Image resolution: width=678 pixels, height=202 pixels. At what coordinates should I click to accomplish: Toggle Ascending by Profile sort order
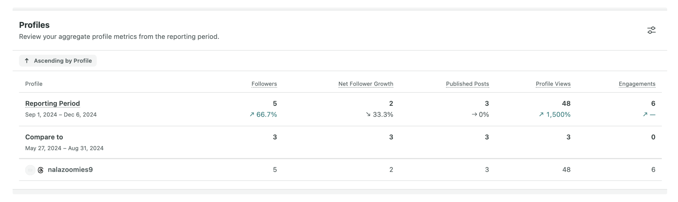click(58, 61)
